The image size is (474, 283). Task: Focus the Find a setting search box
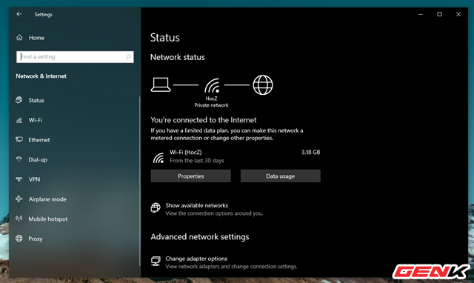pyautogui.click(x=75, y=56)
